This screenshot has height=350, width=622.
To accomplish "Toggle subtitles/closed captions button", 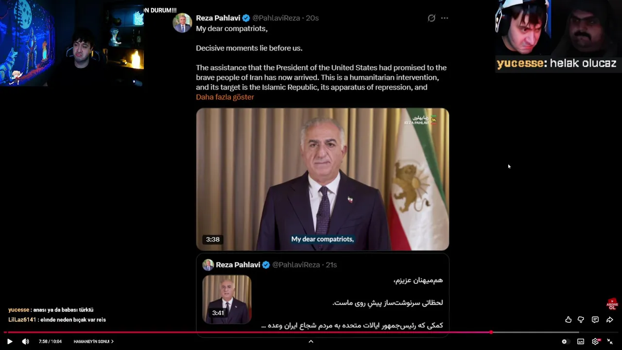I will (581, 342).
